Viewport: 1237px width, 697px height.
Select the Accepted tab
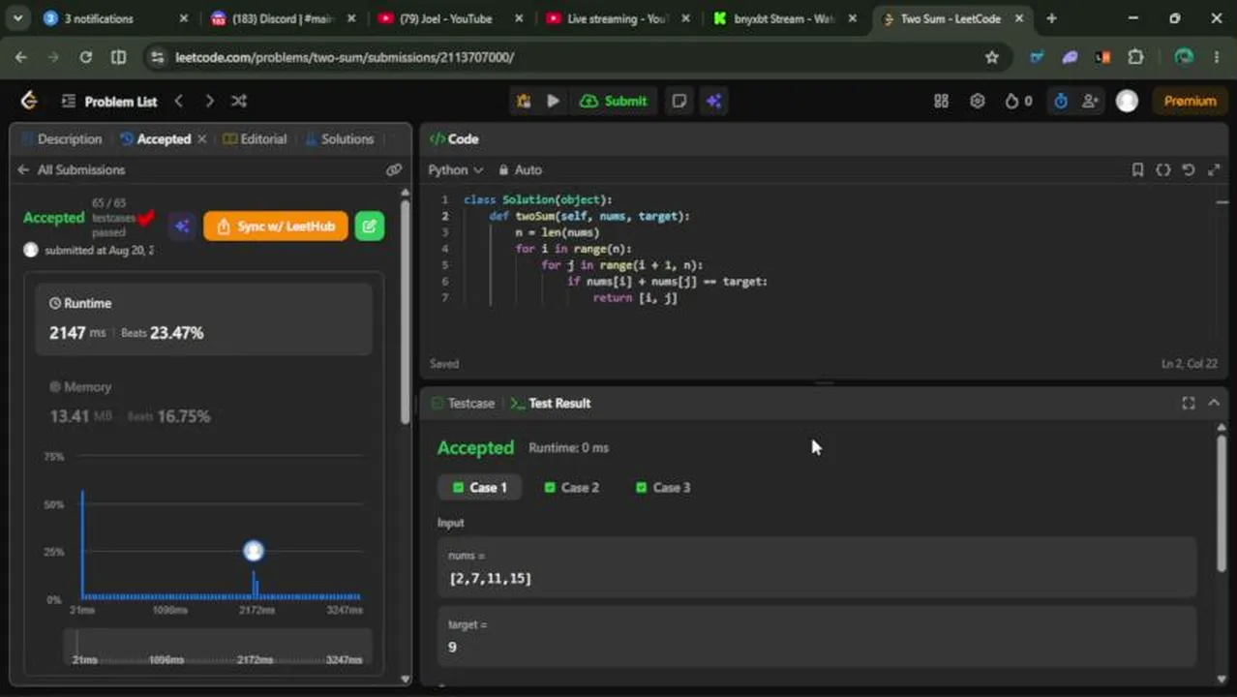click(x=156, y=139)
